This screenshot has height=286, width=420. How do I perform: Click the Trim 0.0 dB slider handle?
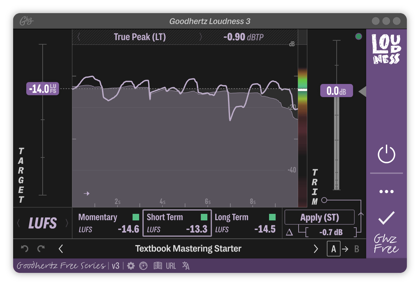tap(336, 91)
